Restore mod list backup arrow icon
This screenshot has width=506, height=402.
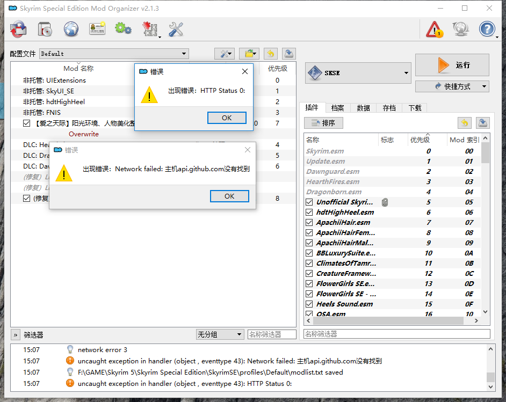[270, 54]
